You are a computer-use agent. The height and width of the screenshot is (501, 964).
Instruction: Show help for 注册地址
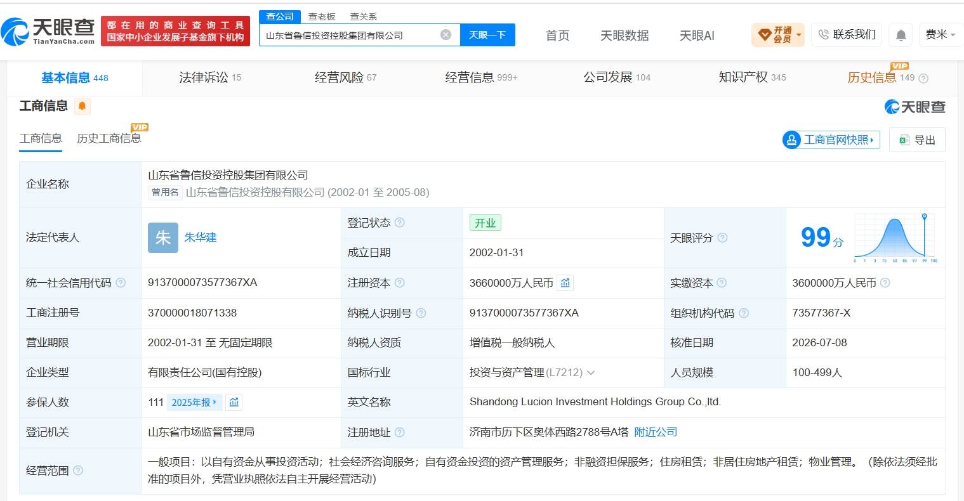[399, 433]
